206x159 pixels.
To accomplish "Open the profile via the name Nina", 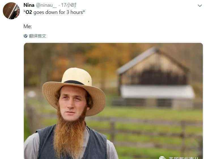I will tap(29, 5).
